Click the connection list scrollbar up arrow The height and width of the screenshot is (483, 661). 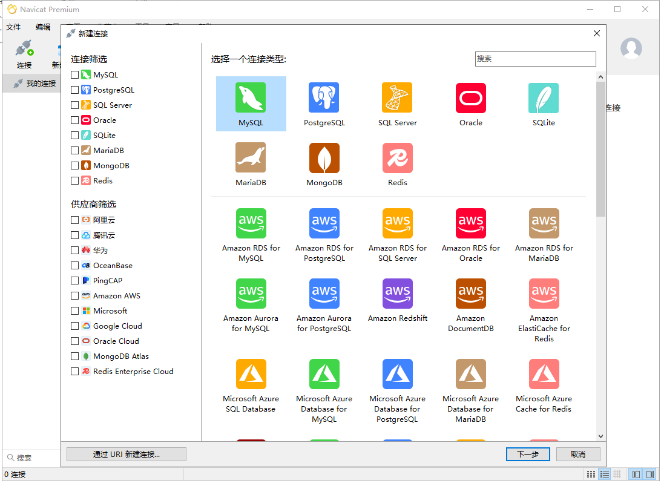[x=600, y=77]
